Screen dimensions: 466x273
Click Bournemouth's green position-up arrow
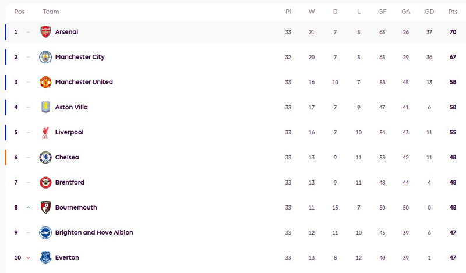pyautogui.click(x=28, y=207)
